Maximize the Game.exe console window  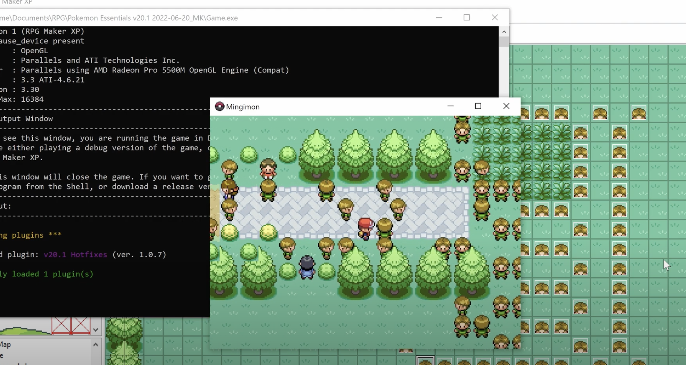coord(466,17)
